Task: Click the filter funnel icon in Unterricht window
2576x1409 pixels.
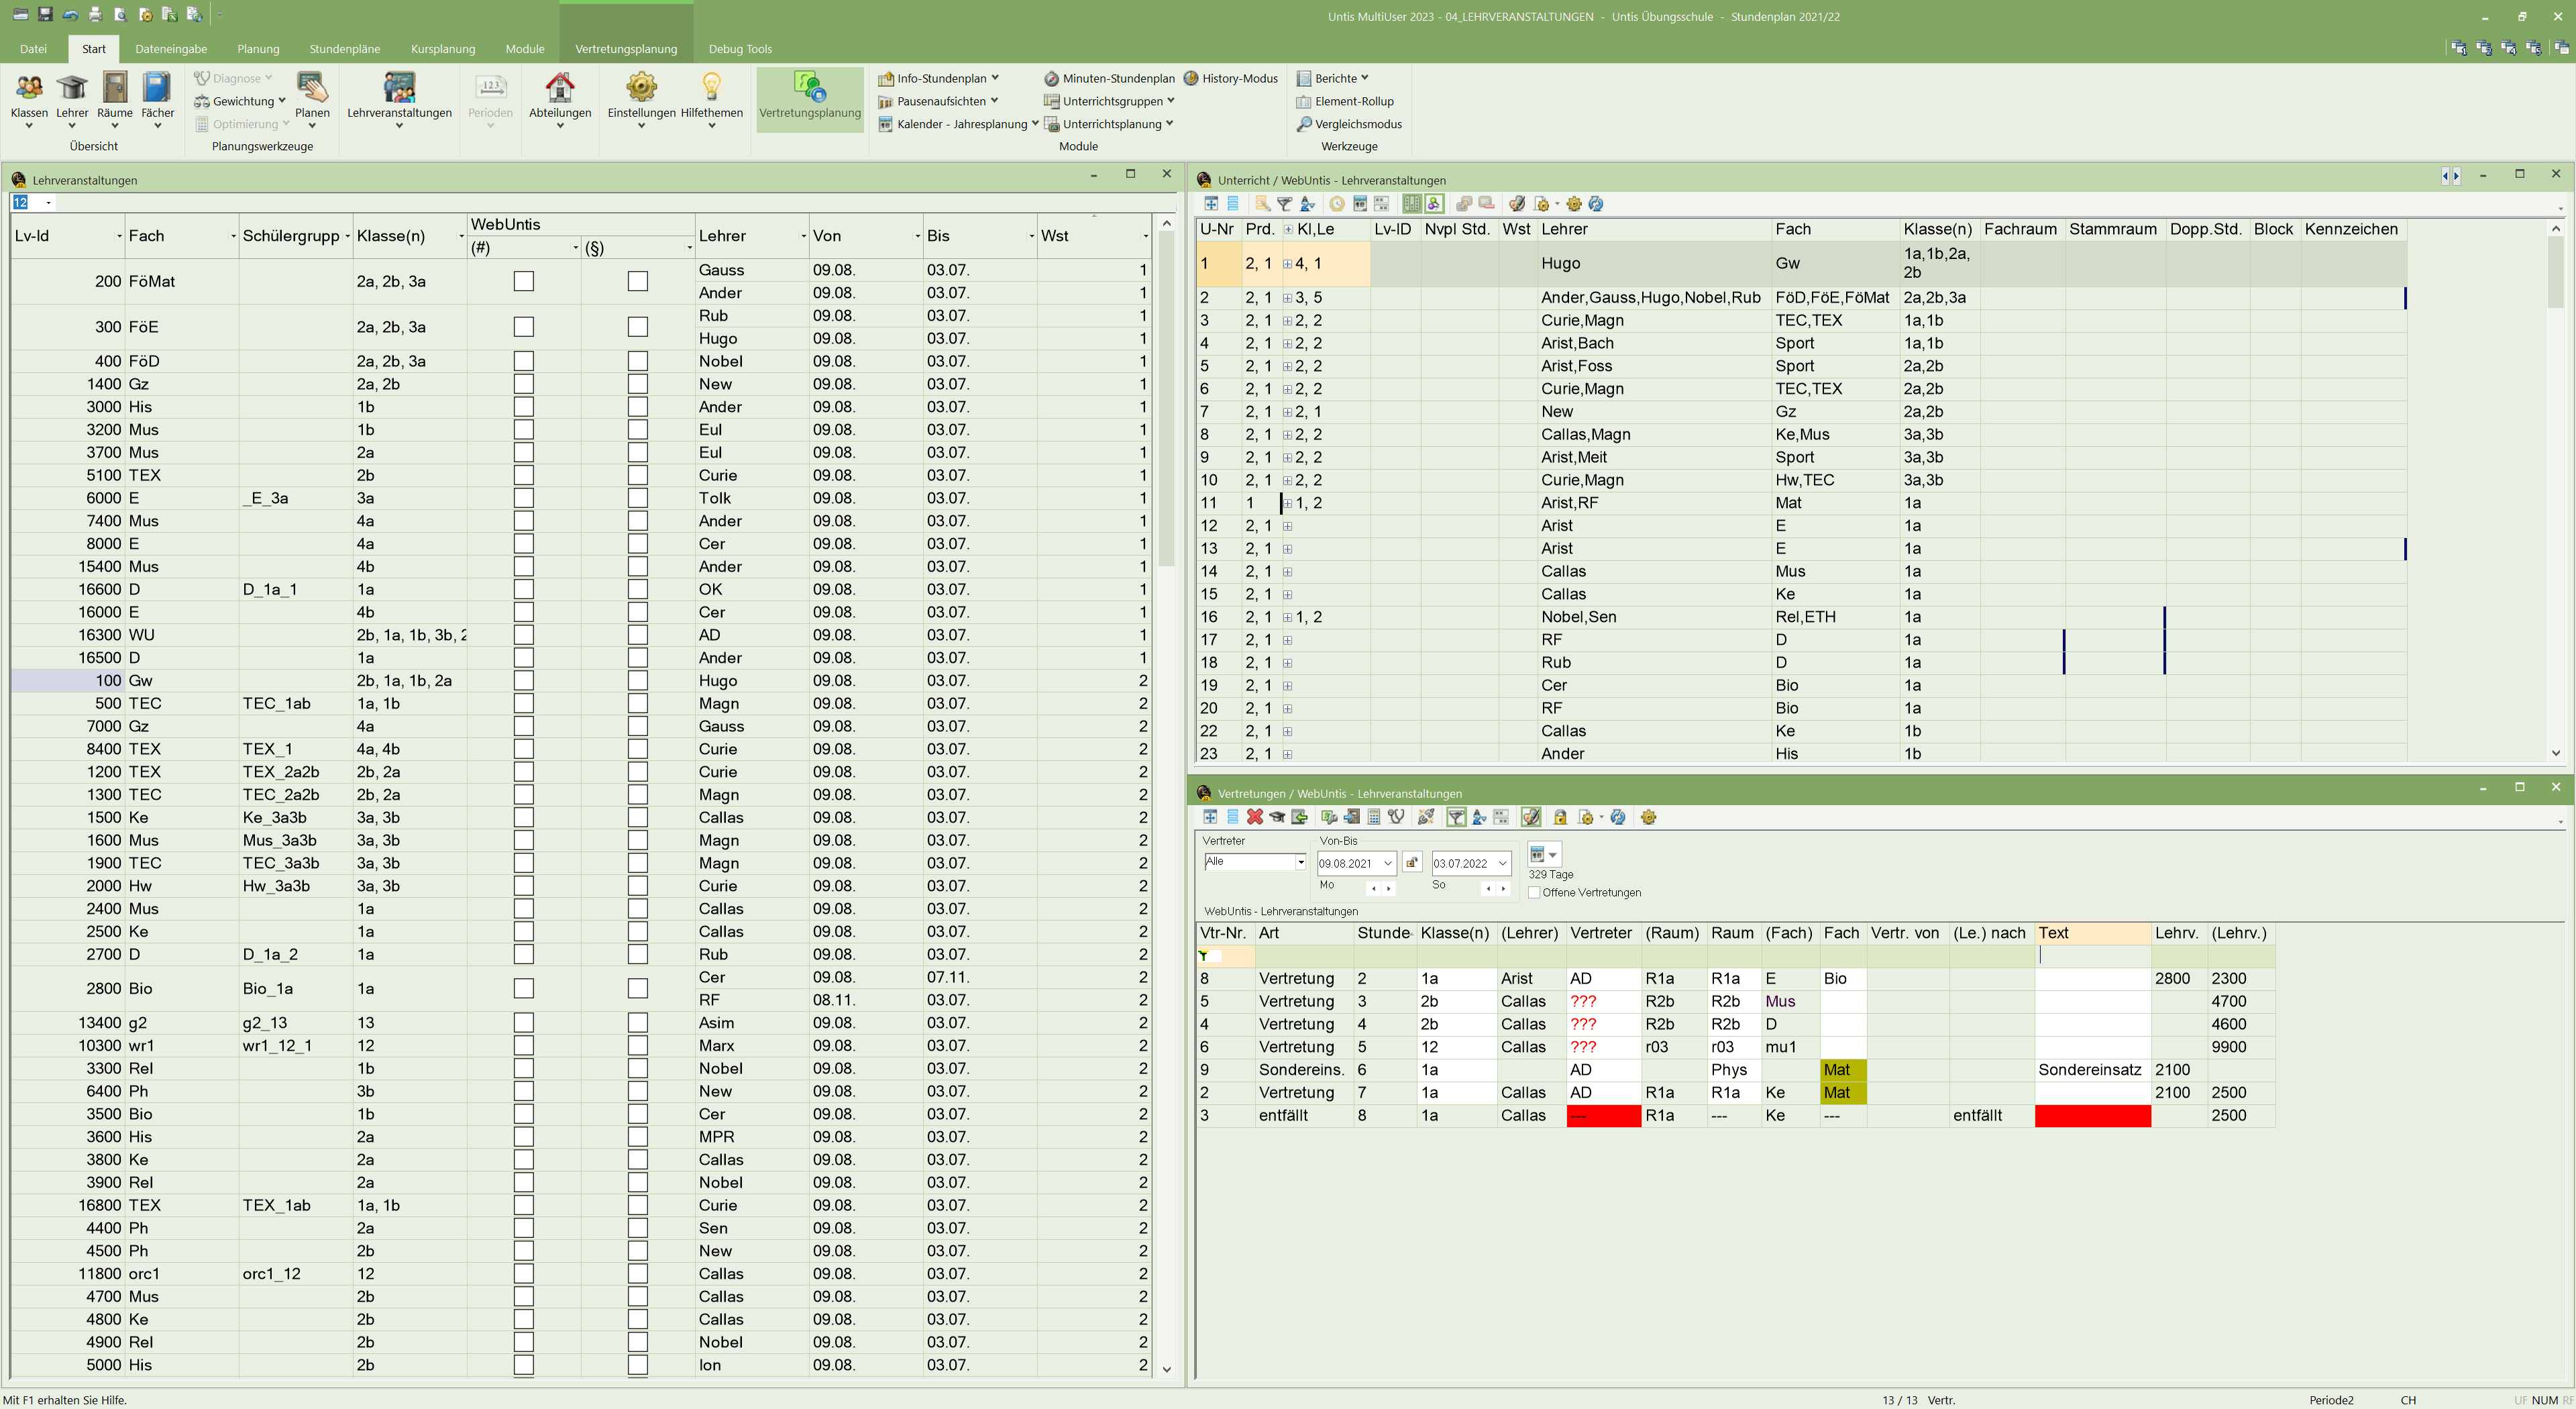Action: (1285, 204)
